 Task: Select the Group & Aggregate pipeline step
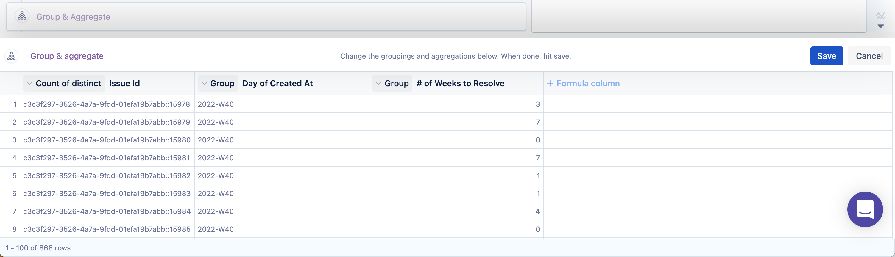click(x=73, y=17)
